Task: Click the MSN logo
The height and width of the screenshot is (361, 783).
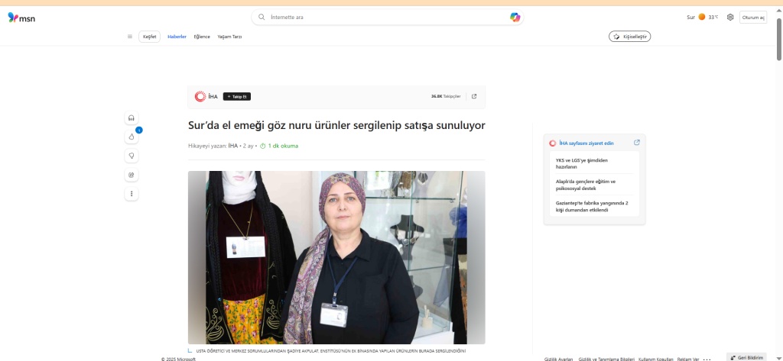Action: click(x=21, y=17)
